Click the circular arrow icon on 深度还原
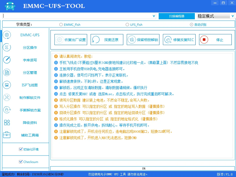Image resolution: width=236 pixels, height=177 pixels. coord(96,40)
